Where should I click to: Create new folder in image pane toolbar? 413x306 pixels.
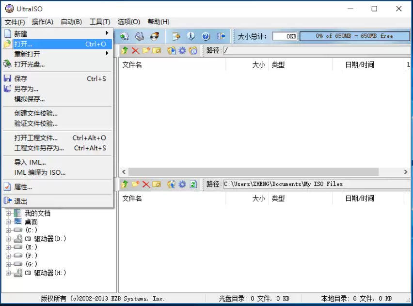[146, 50]
